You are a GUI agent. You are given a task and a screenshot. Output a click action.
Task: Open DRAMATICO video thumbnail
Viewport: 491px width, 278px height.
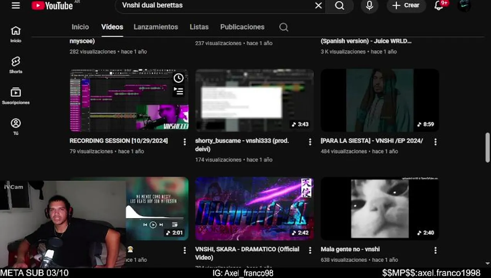pos(254,208)
